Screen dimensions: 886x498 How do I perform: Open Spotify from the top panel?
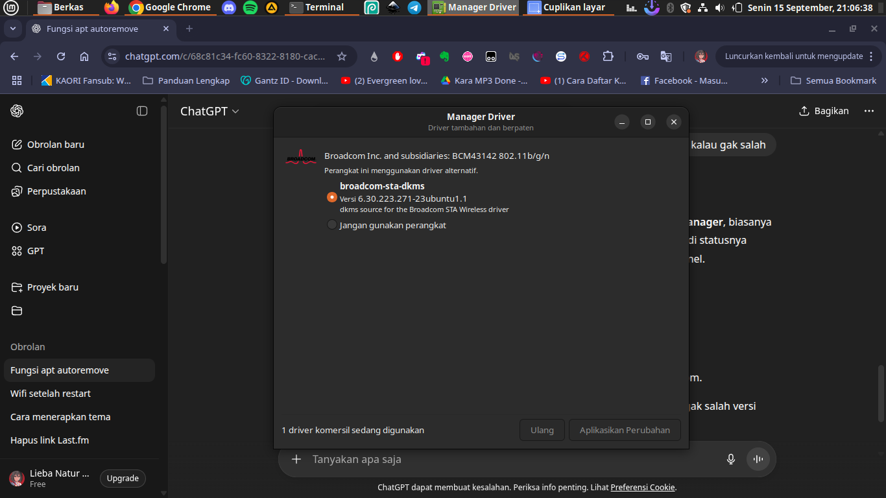pos(250,8)
